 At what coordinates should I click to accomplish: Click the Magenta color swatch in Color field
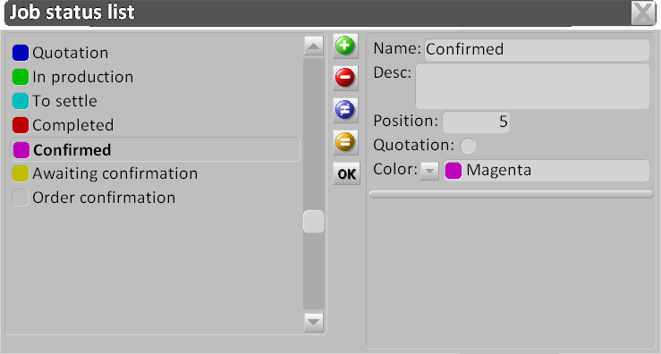(x=453, y=171)
